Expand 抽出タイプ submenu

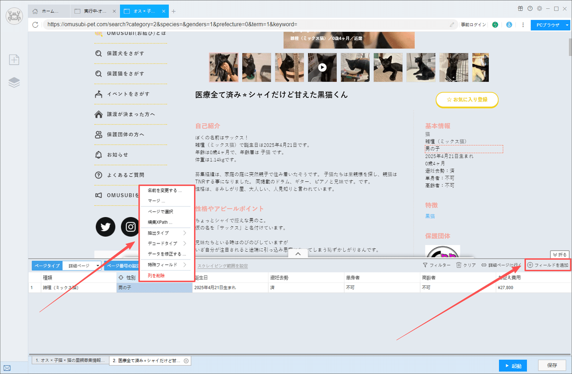(166, 233)
